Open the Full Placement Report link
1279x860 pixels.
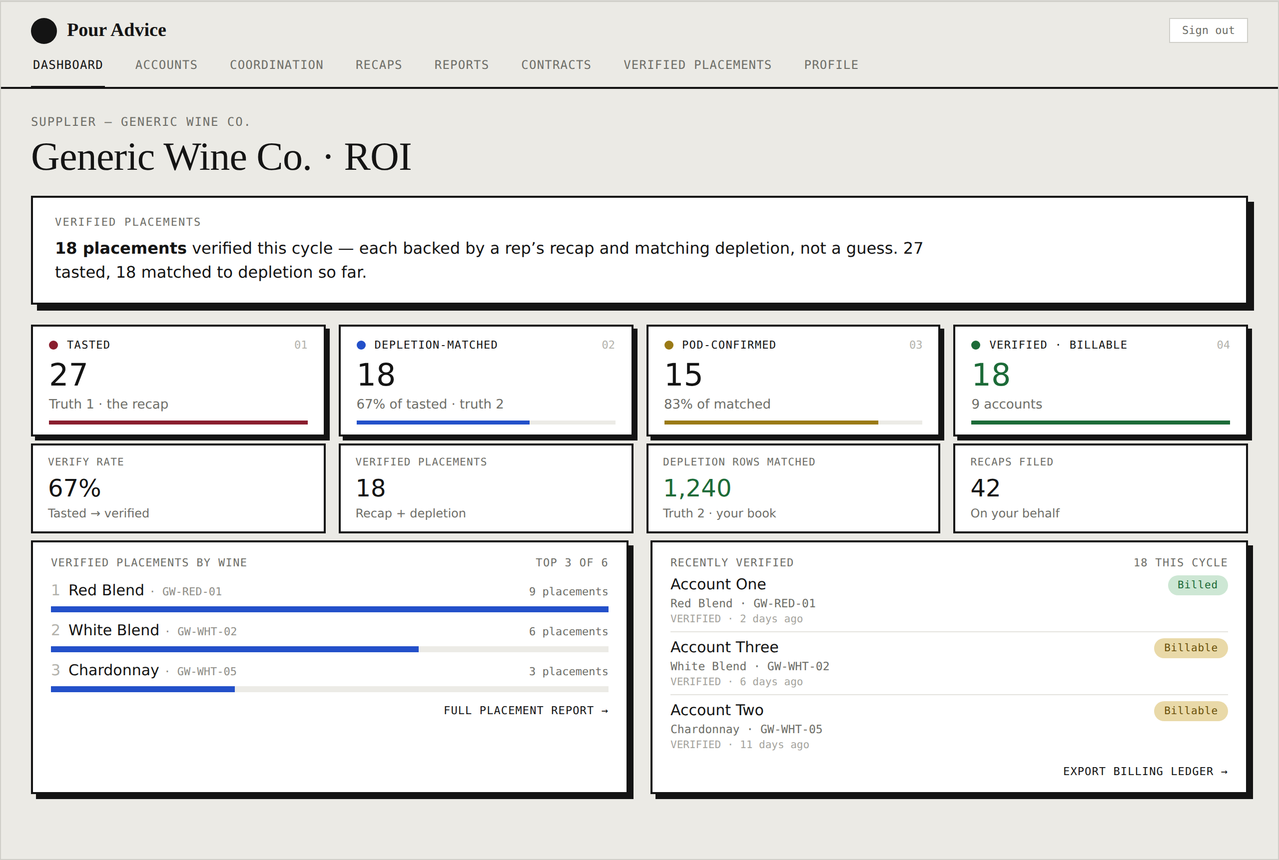click(526, 710)
